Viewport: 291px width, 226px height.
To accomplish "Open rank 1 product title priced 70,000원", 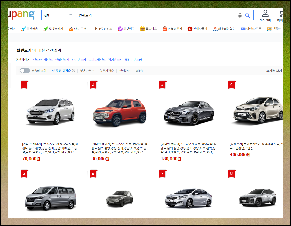I will [50, 148].
